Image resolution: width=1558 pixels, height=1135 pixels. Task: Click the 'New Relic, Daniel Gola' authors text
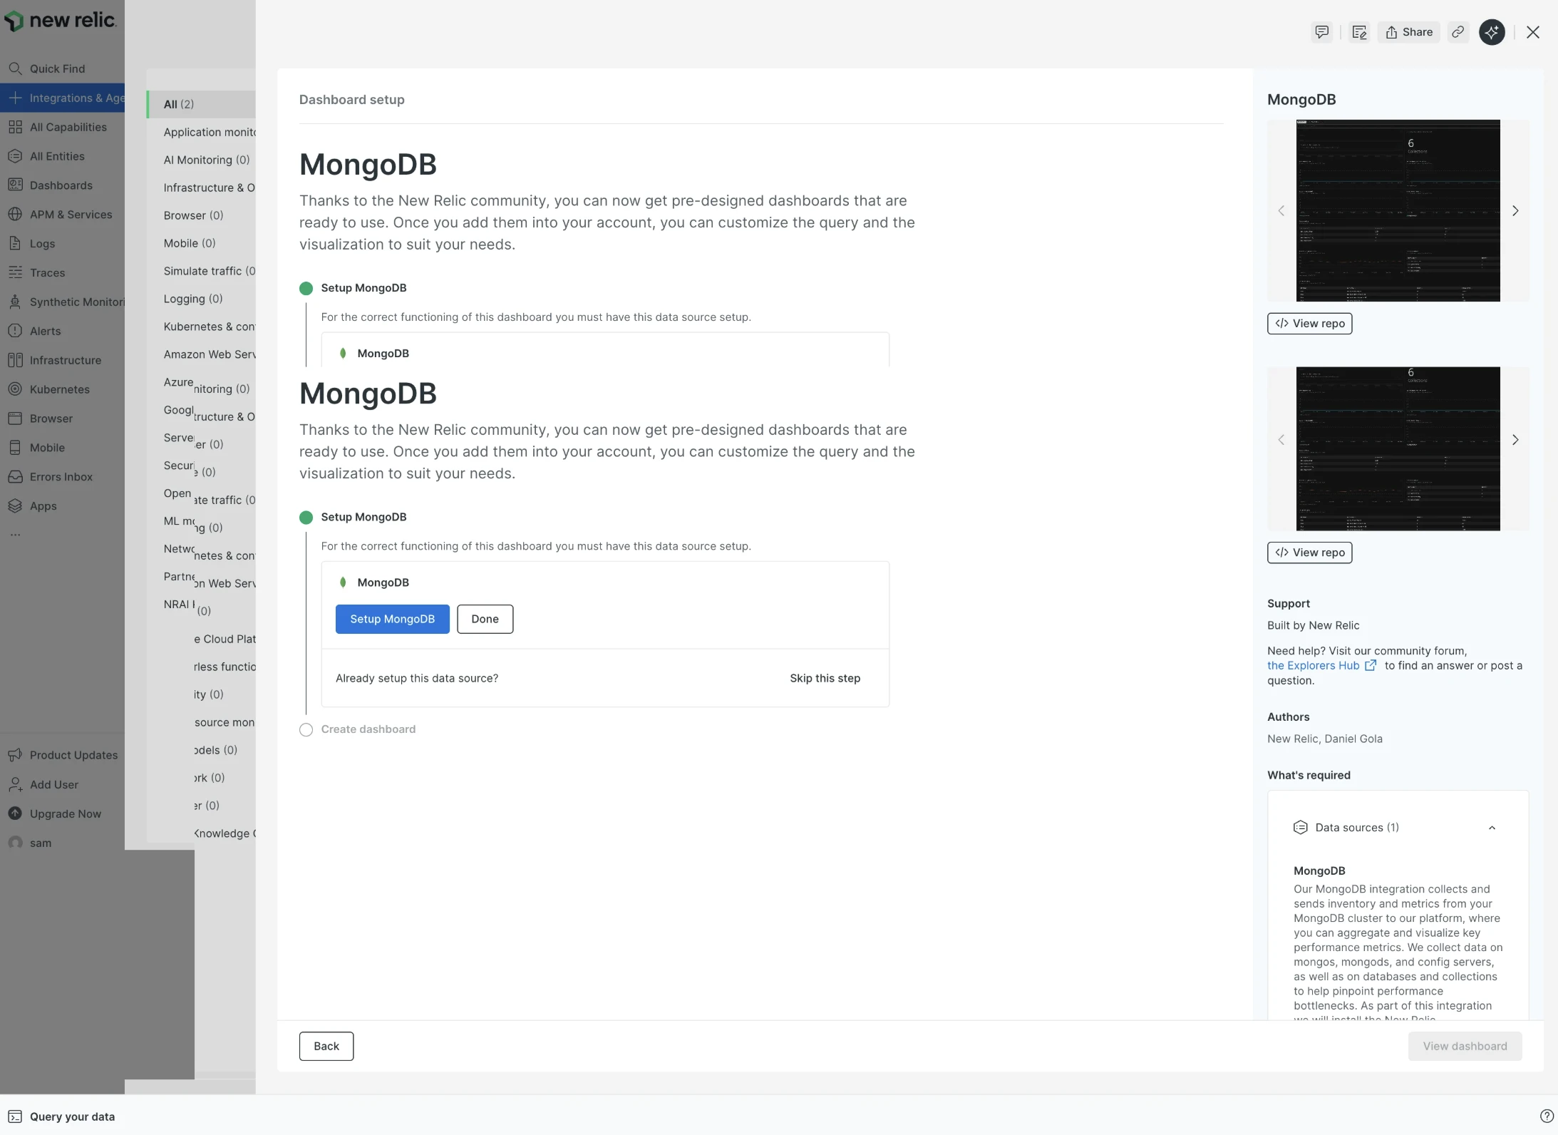tap(1325, 739)
